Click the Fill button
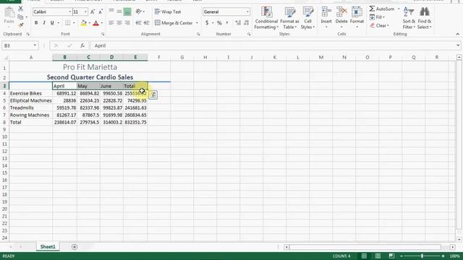Viewport: 463px width, 260px height. 377,17
